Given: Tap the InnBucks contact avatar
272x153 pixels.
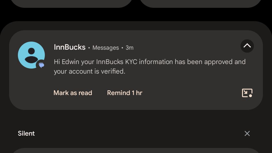Looking at the screenshot, I should pos(31,55).
